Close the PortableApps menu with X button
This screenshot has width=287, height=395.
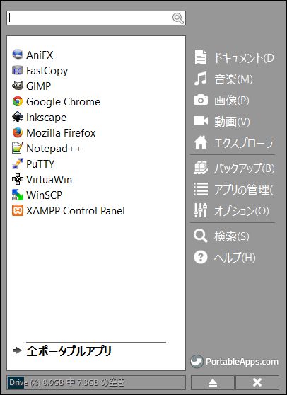[x=257, y=383]
